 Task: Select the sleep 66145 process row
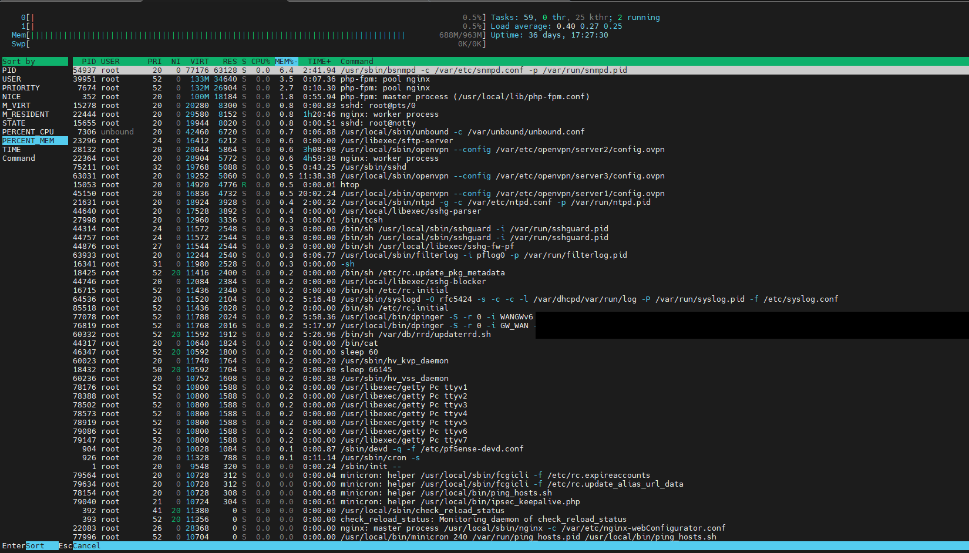(x=520, y=370)
